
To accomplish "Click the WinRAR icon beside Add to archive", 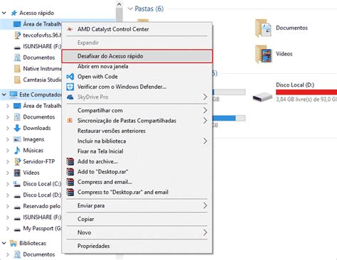I will pos(70,161).
